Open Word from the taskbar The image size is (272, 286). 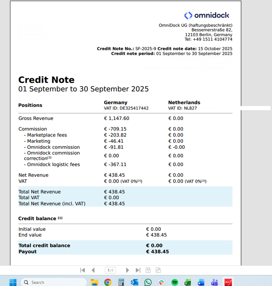tap(201, 282)
